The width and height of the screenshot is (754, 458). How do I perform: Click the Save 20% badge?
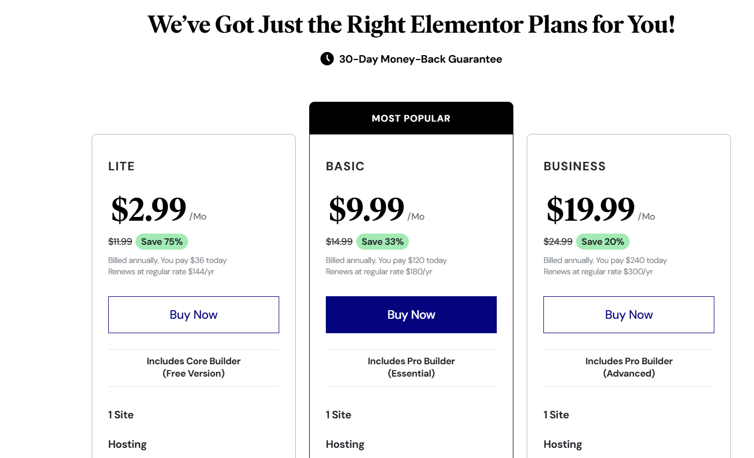click(603, 242)
